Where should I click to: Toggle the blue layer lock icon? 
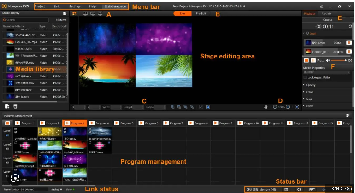pos(208,107)
